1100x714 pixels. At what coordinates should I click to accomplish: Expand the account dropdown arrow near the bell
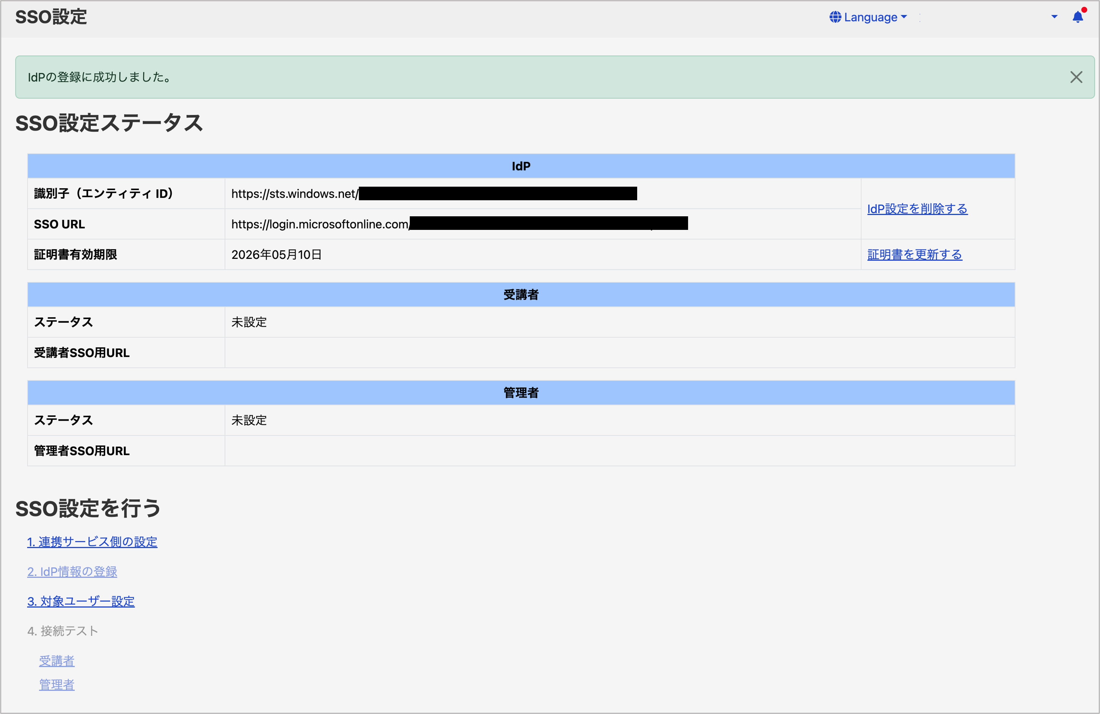1054,17
